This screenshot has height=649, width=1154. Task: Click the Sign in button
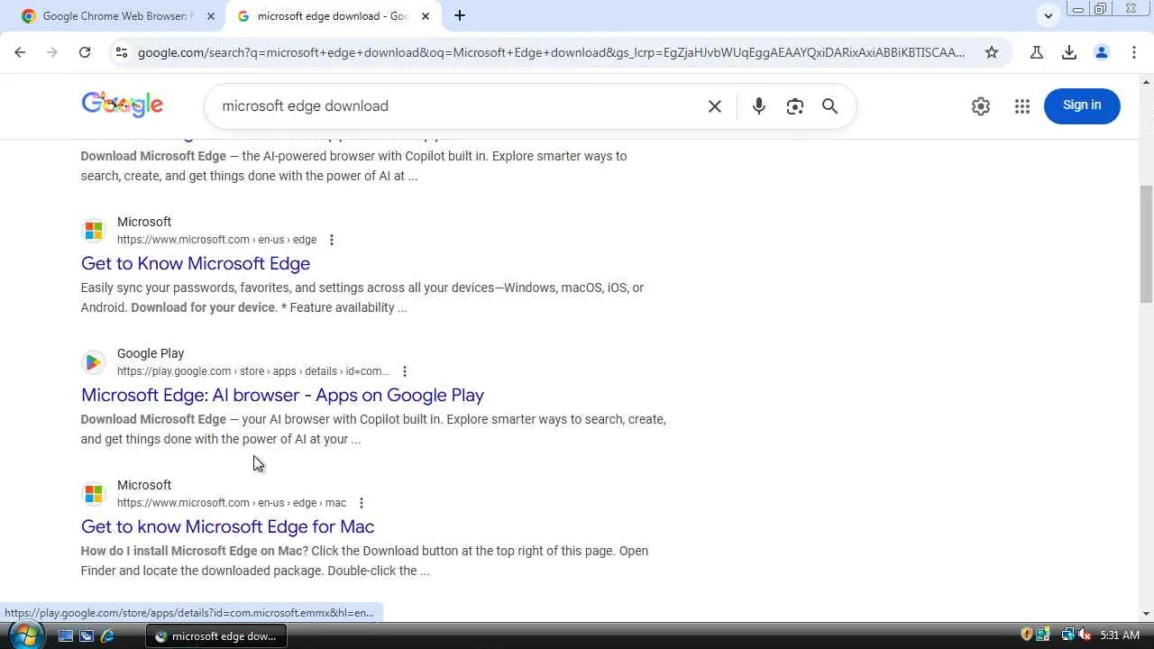pyautogui.click(x=1082, y=105)
